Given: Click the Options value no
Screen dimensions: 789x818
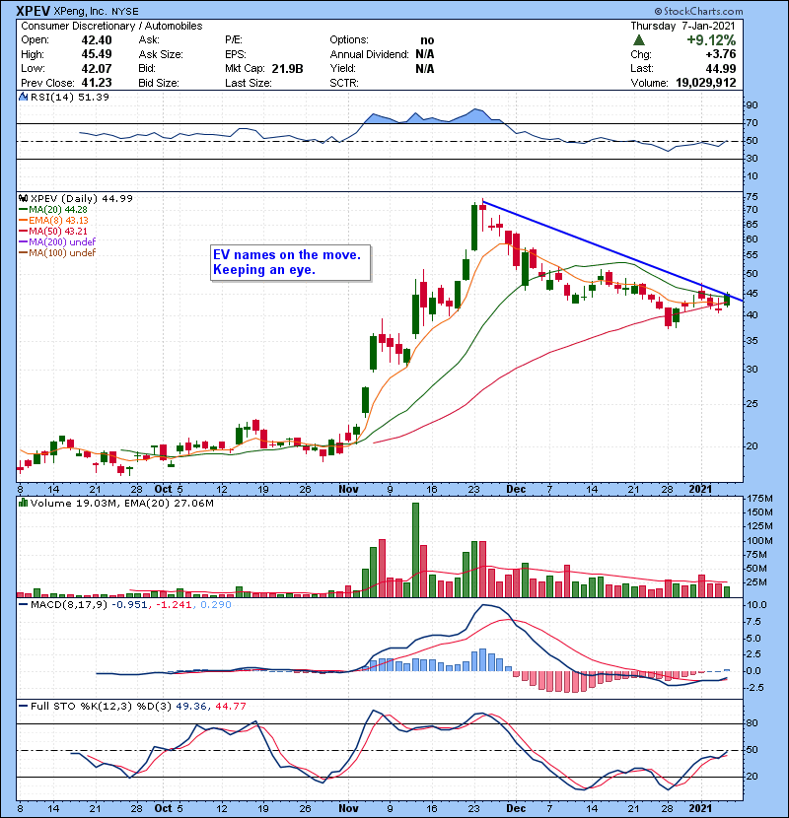Looking at the screenshot, I should (427, 40).
